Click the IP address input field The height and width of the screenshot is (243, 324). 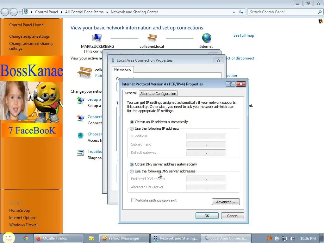(206, 136)
